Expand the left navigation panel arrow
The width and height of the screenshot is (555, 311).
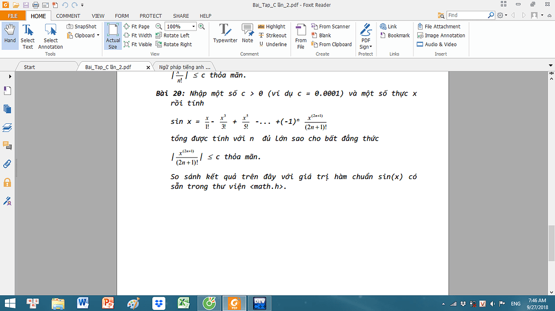[x=10, y=77]
